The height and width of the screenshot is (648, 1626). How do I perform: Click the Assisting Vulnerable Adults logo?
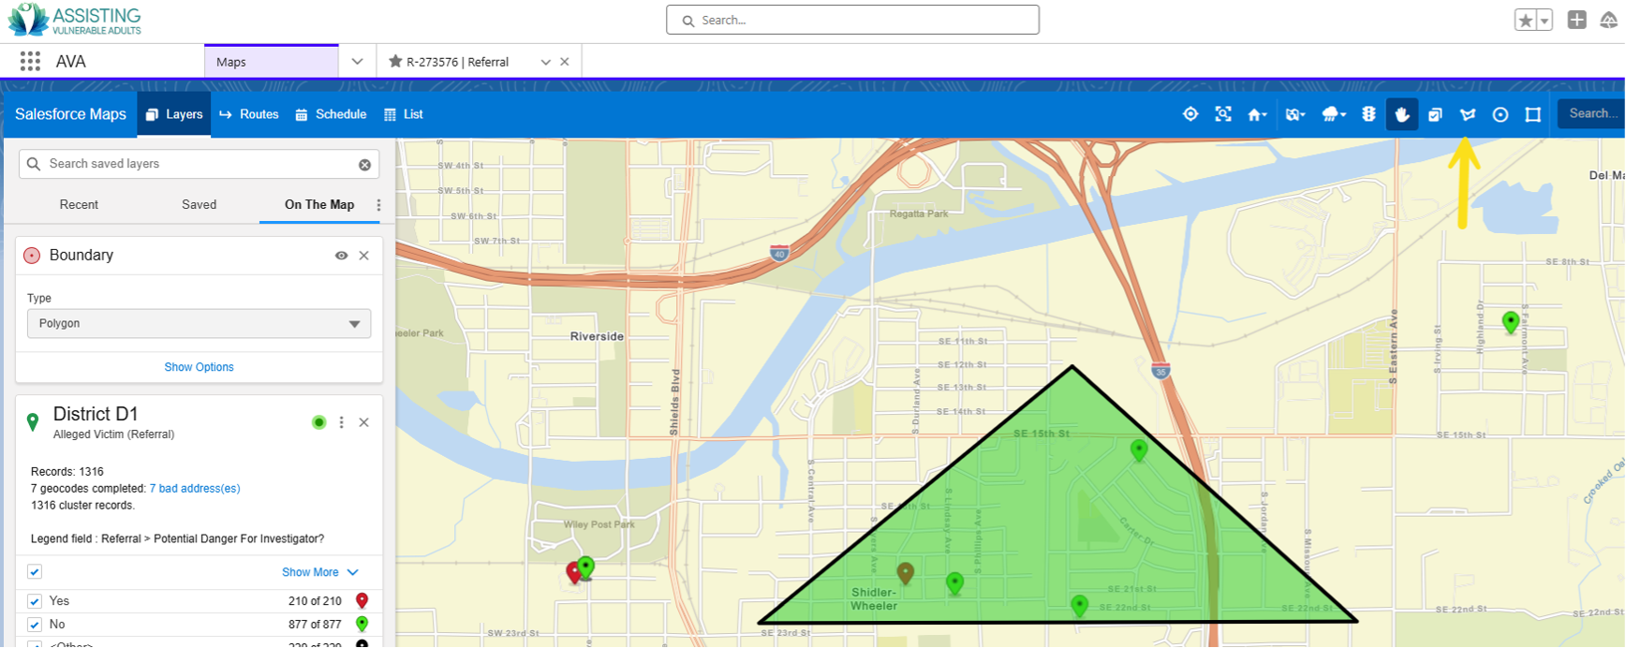click(75, 20)
